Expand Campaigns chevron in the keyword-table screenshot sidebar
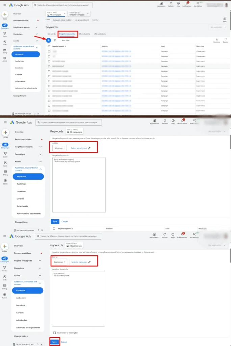 tap(36, 34)
